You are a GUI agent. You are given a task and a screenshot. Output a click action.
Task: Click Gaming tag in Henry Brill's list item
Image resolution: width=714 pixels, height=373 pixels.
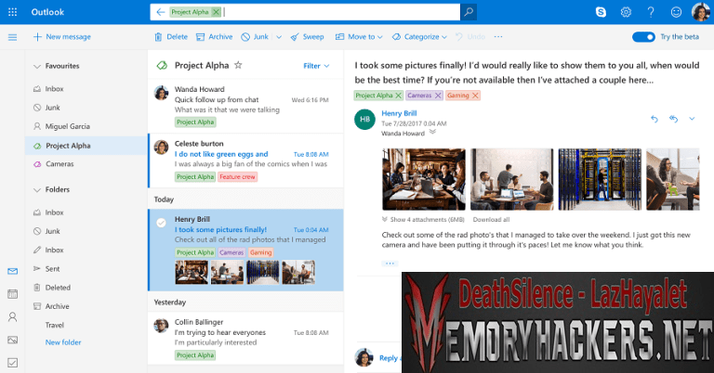(x=261, y=252)
